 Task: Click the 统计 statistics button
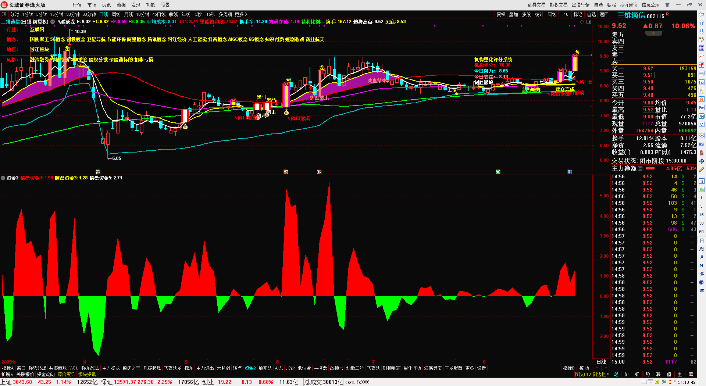[x=539, y=14]
